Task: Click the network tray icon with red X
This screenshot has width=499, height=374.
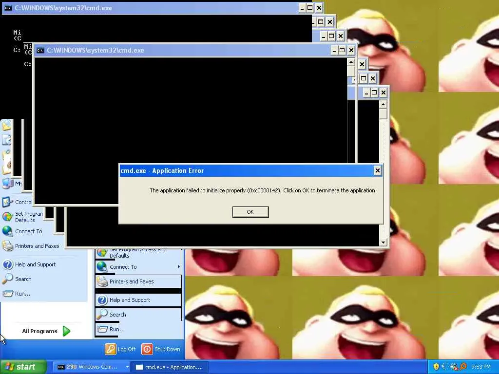Action: point(454,367)
